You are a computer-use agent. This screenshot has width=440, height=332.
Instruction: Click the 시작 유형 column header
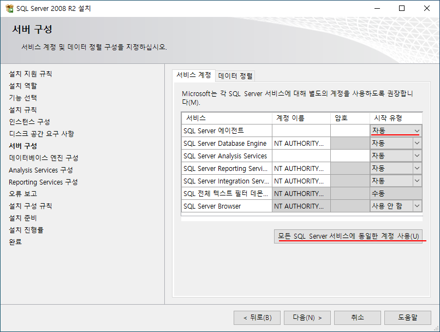coord(396,118)
